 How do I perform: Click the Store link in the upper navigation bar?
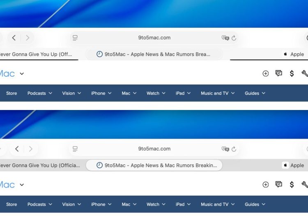(x=11, y=93)
